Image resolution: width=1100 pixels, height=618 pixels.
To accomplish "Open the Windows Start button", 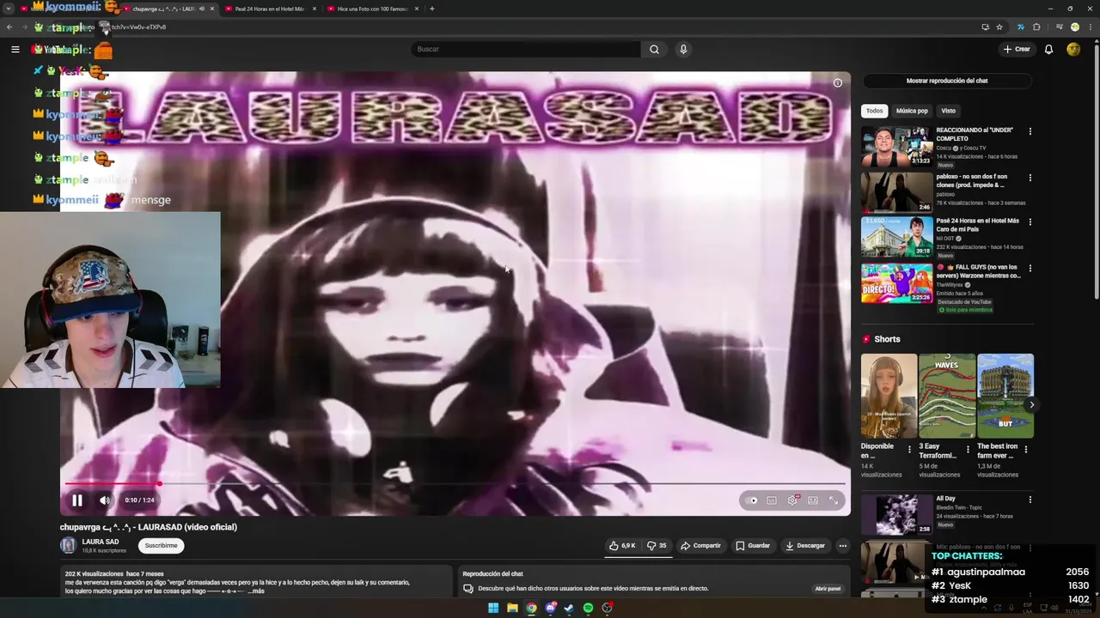I will (x=493, y=608).
